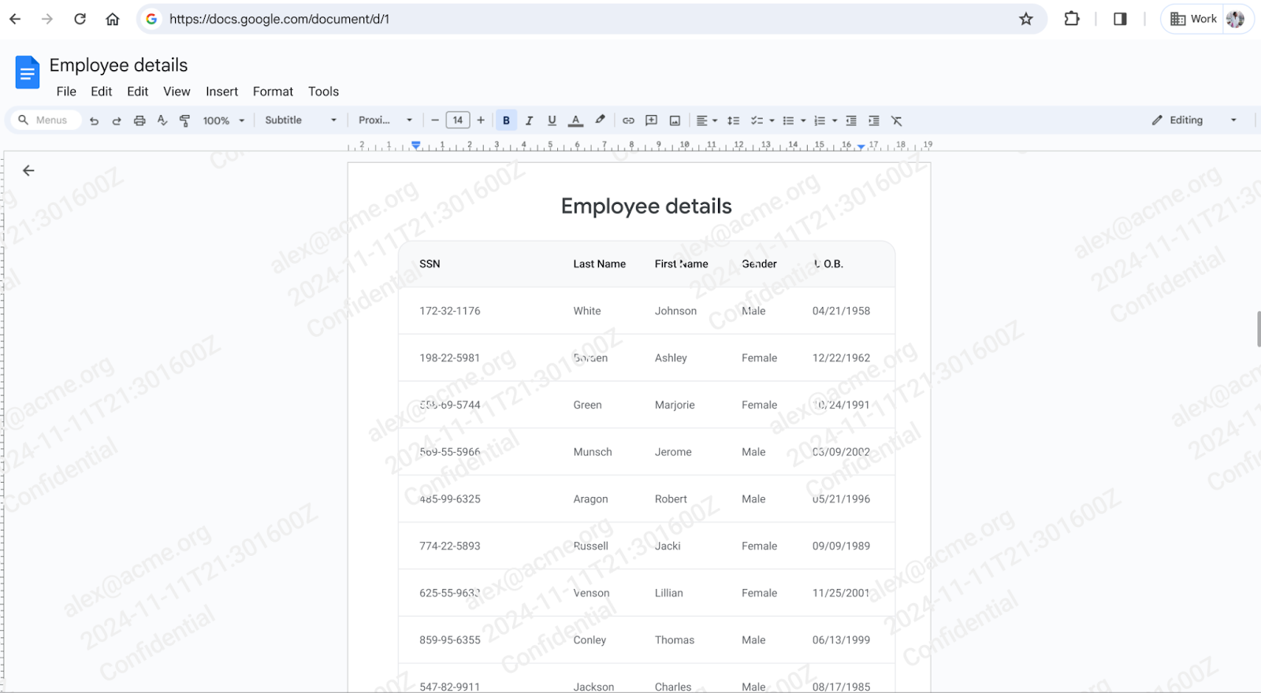Screen dimensions: 1261x693
Task: Toggle underline formatting
Action: [x=552, y=120]
